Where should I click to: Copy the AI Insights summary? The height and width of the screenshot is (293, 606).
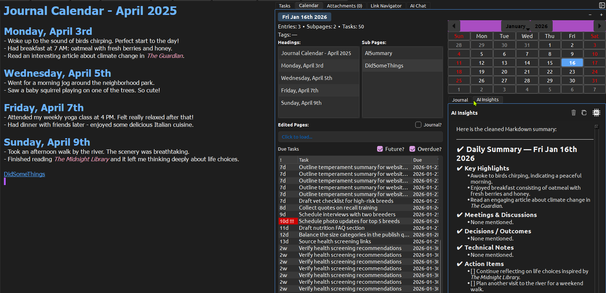(584, 113)
